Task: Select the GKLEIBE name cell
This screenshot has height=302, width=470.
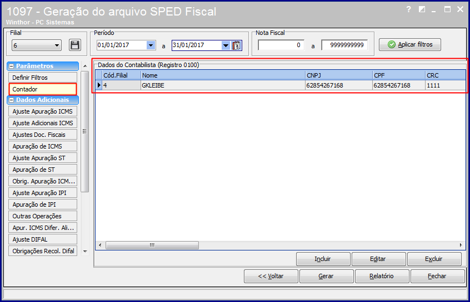Action: pyautogui.click(x=223, y=85)
